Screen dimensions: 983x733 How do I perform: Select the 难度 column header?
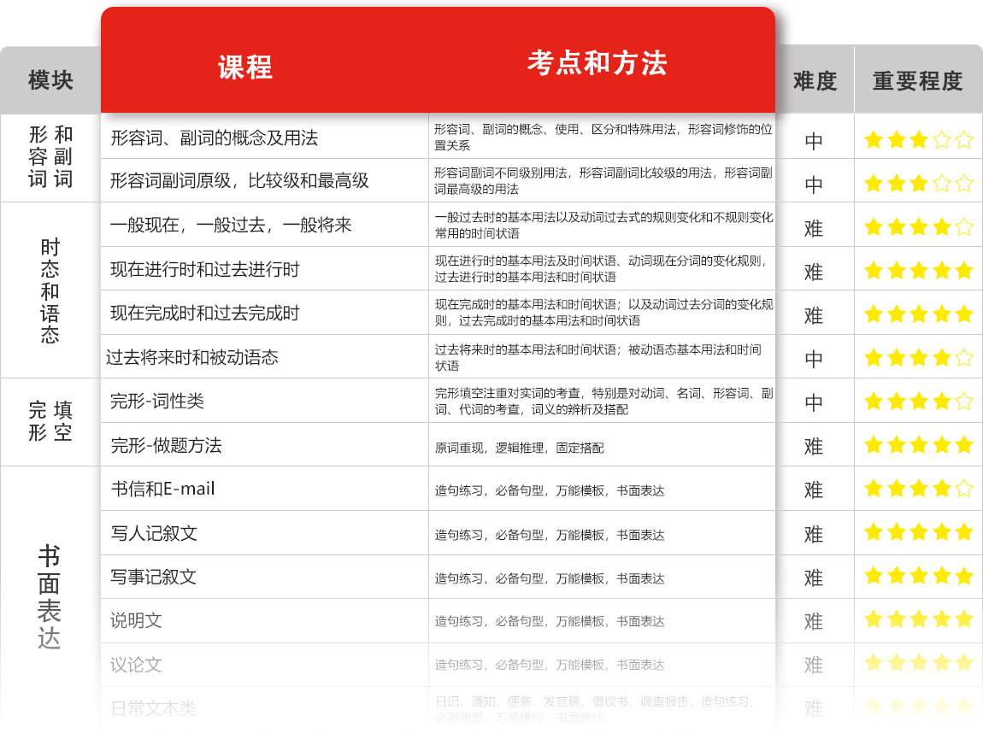(x=815, y=81)
